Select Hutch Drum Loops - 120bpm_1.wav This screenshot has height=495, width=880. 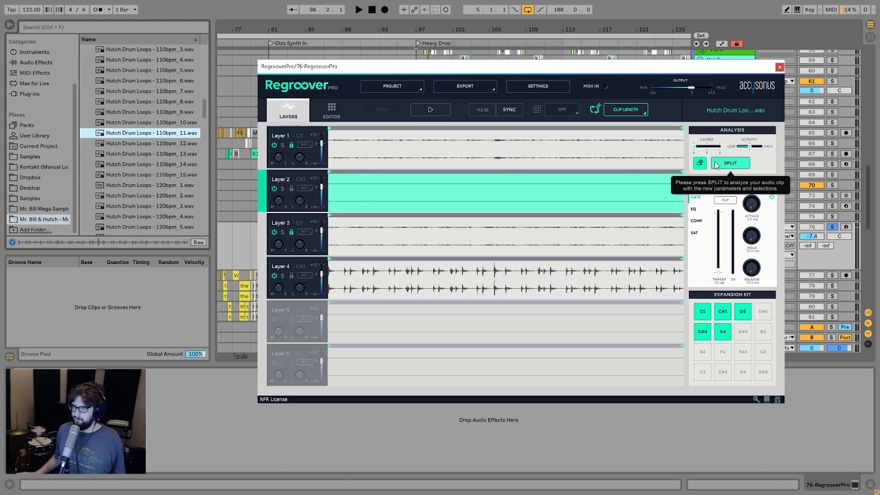[150, 185]
